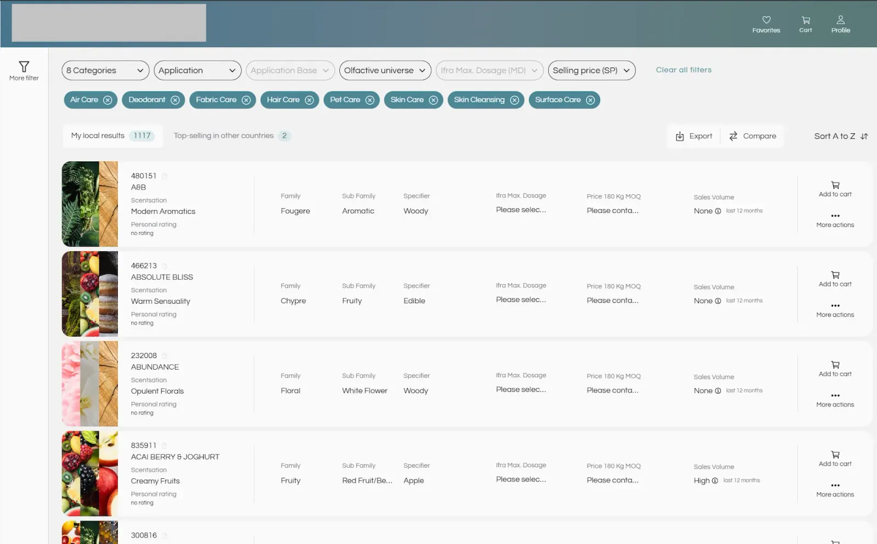Add ABUNDANCE to cart
This screenshot has width=877, height=544.
pyautogui.click(x=835, y=369)
